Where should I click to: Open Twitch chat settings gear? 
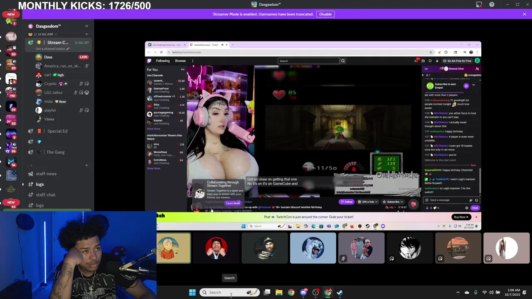[x=467, y=208]
